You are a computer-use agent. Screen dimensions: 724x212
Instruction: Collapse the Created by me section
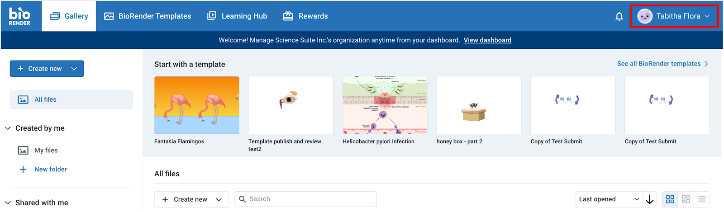pos(8,128)
